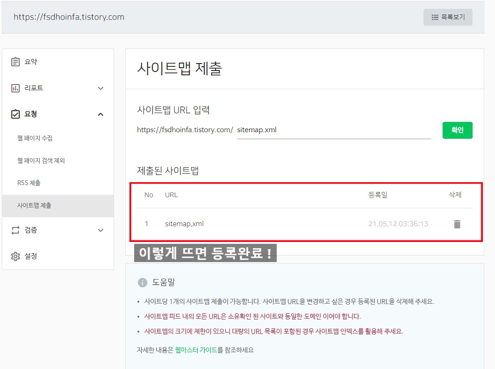495x369 pixels.
Task: Click the 사이트맵 제출 page heading
Action: click(x=179, y=68)
